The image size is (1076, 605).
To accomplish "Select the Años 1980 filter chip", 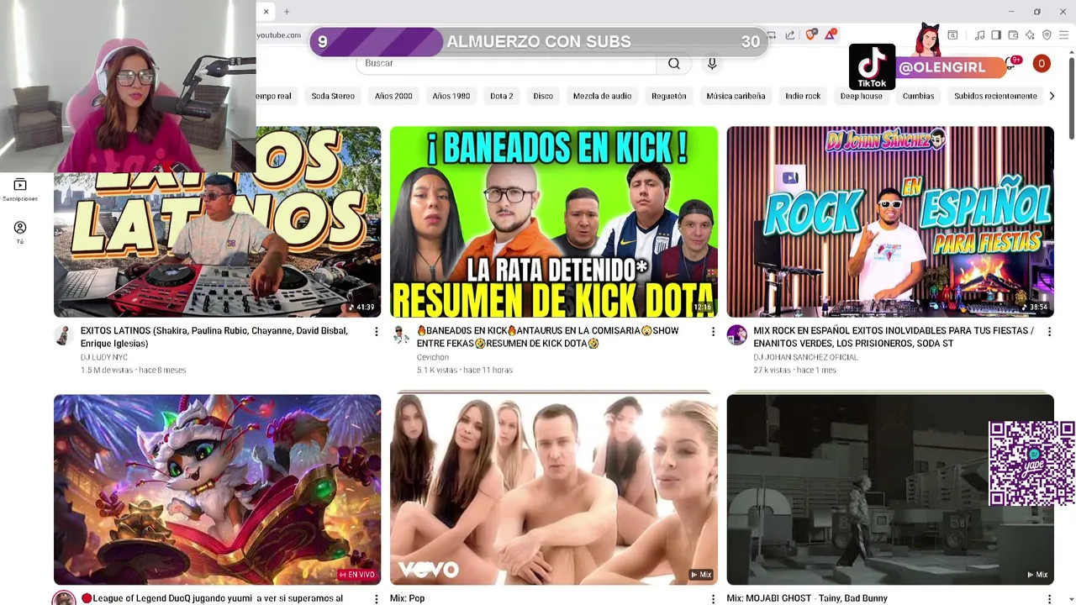I will pyautogui.click(x=451, y=96).
